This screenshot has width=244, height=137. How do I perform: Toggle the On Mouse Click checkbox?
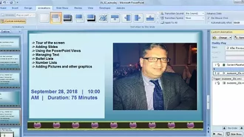pos(209,18)
